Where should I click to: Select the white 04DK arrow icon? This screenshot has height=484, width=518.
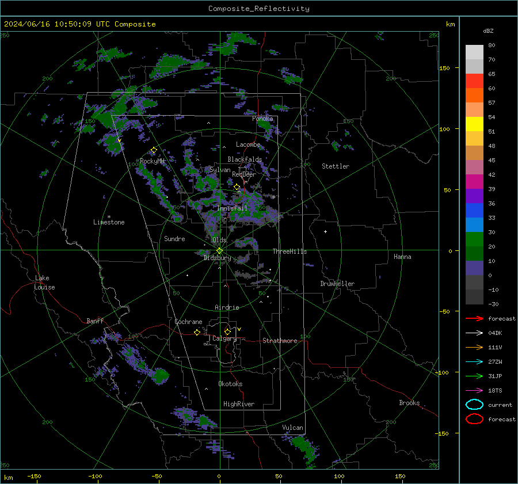(x=474, y=333)
